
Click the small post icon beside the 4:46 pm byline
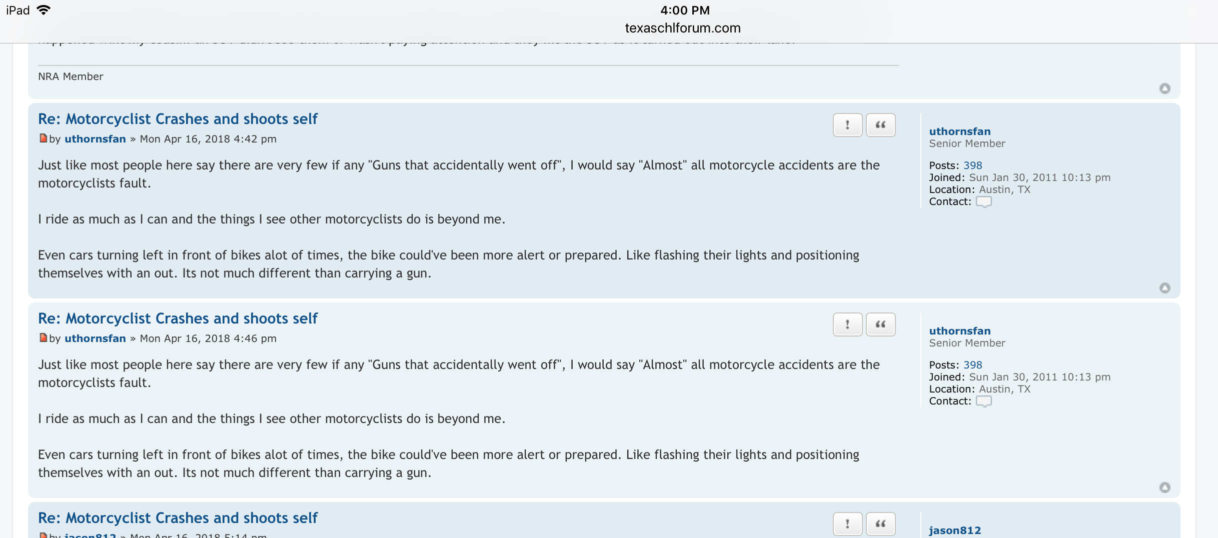coord(43,338)
